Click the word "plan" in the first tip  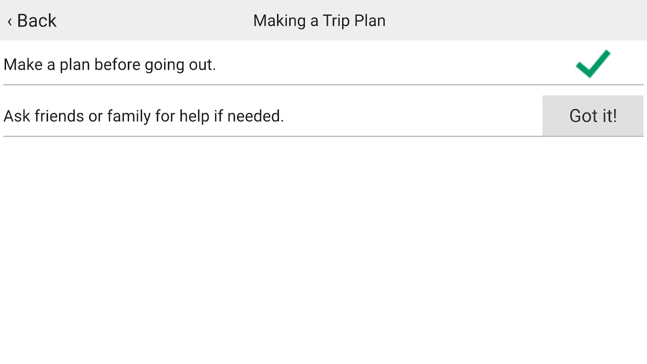coord(75,65)
